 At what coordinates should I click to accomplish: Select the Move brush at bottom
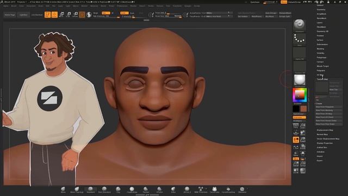63,189
